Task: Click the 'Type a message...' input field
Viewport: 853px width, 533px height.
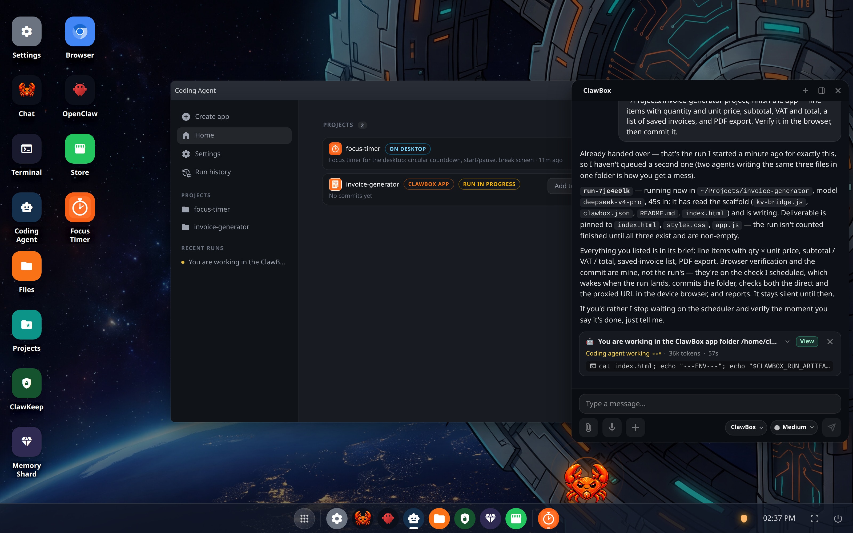Action: click(x=710, y=404)
